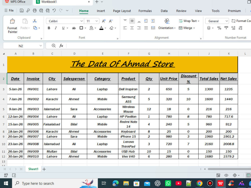Toggle middle vertical alignment
Screen dimensions: 251x188
pos(132,21)
